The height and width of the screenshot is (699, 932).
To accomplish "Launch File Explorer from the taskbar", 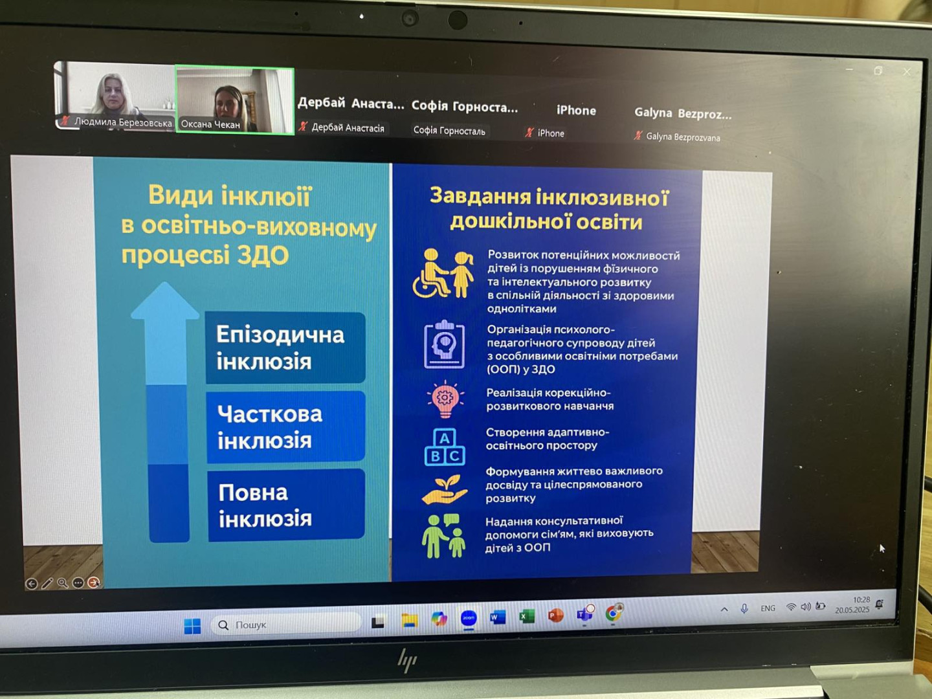I will click(x=409, y=620).
